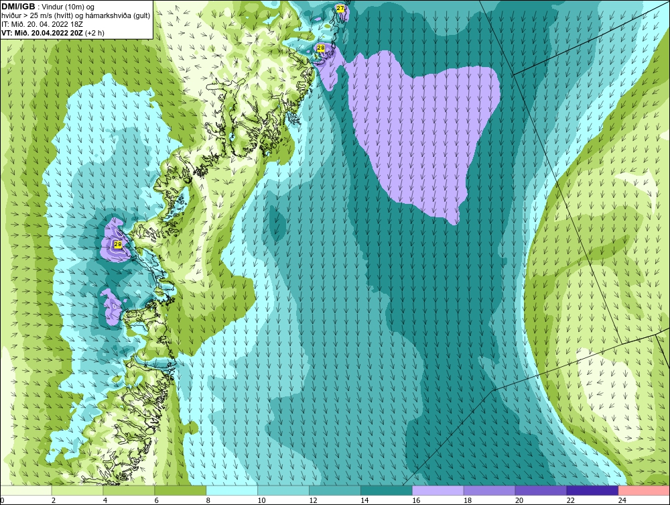Click the yellow 28 label below the 27
Screen dimensions: 670x505
point(320,48)
